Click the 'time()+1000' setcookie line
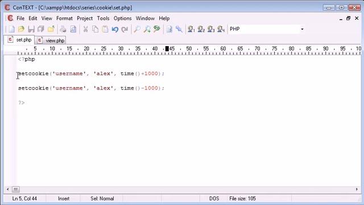This screenshot has height=205, width=364. coord(91,73)
